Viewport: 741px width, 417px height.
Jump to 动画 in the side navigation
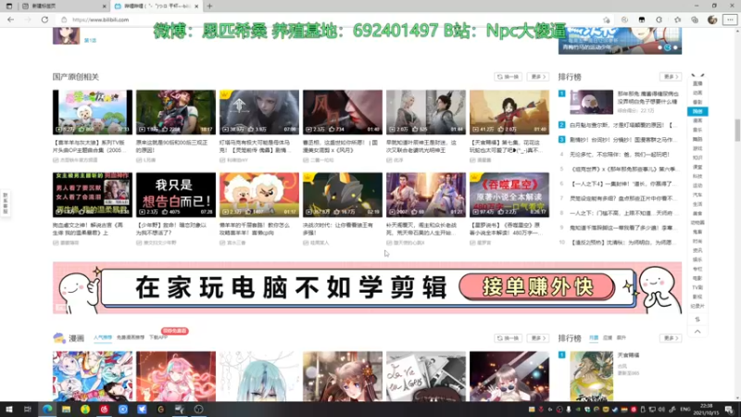[697, 93]
